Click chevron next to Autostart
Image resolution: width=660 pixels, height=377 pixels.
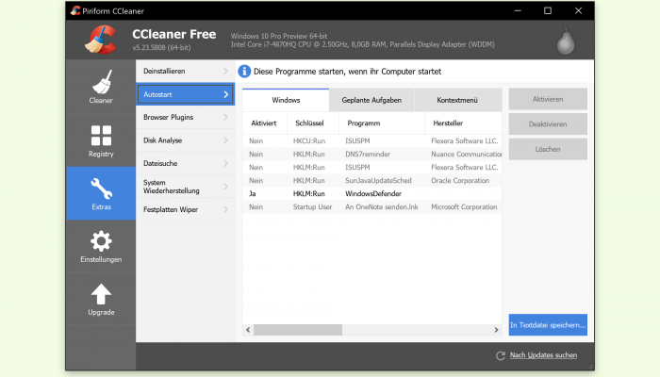(225, 94)
